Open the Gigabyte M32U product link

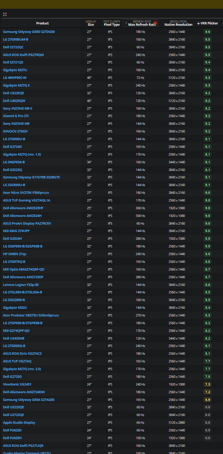coord(15,307)
